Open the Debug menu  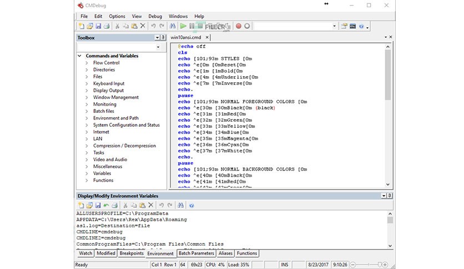pyautogui.click(x=155, y=16)
